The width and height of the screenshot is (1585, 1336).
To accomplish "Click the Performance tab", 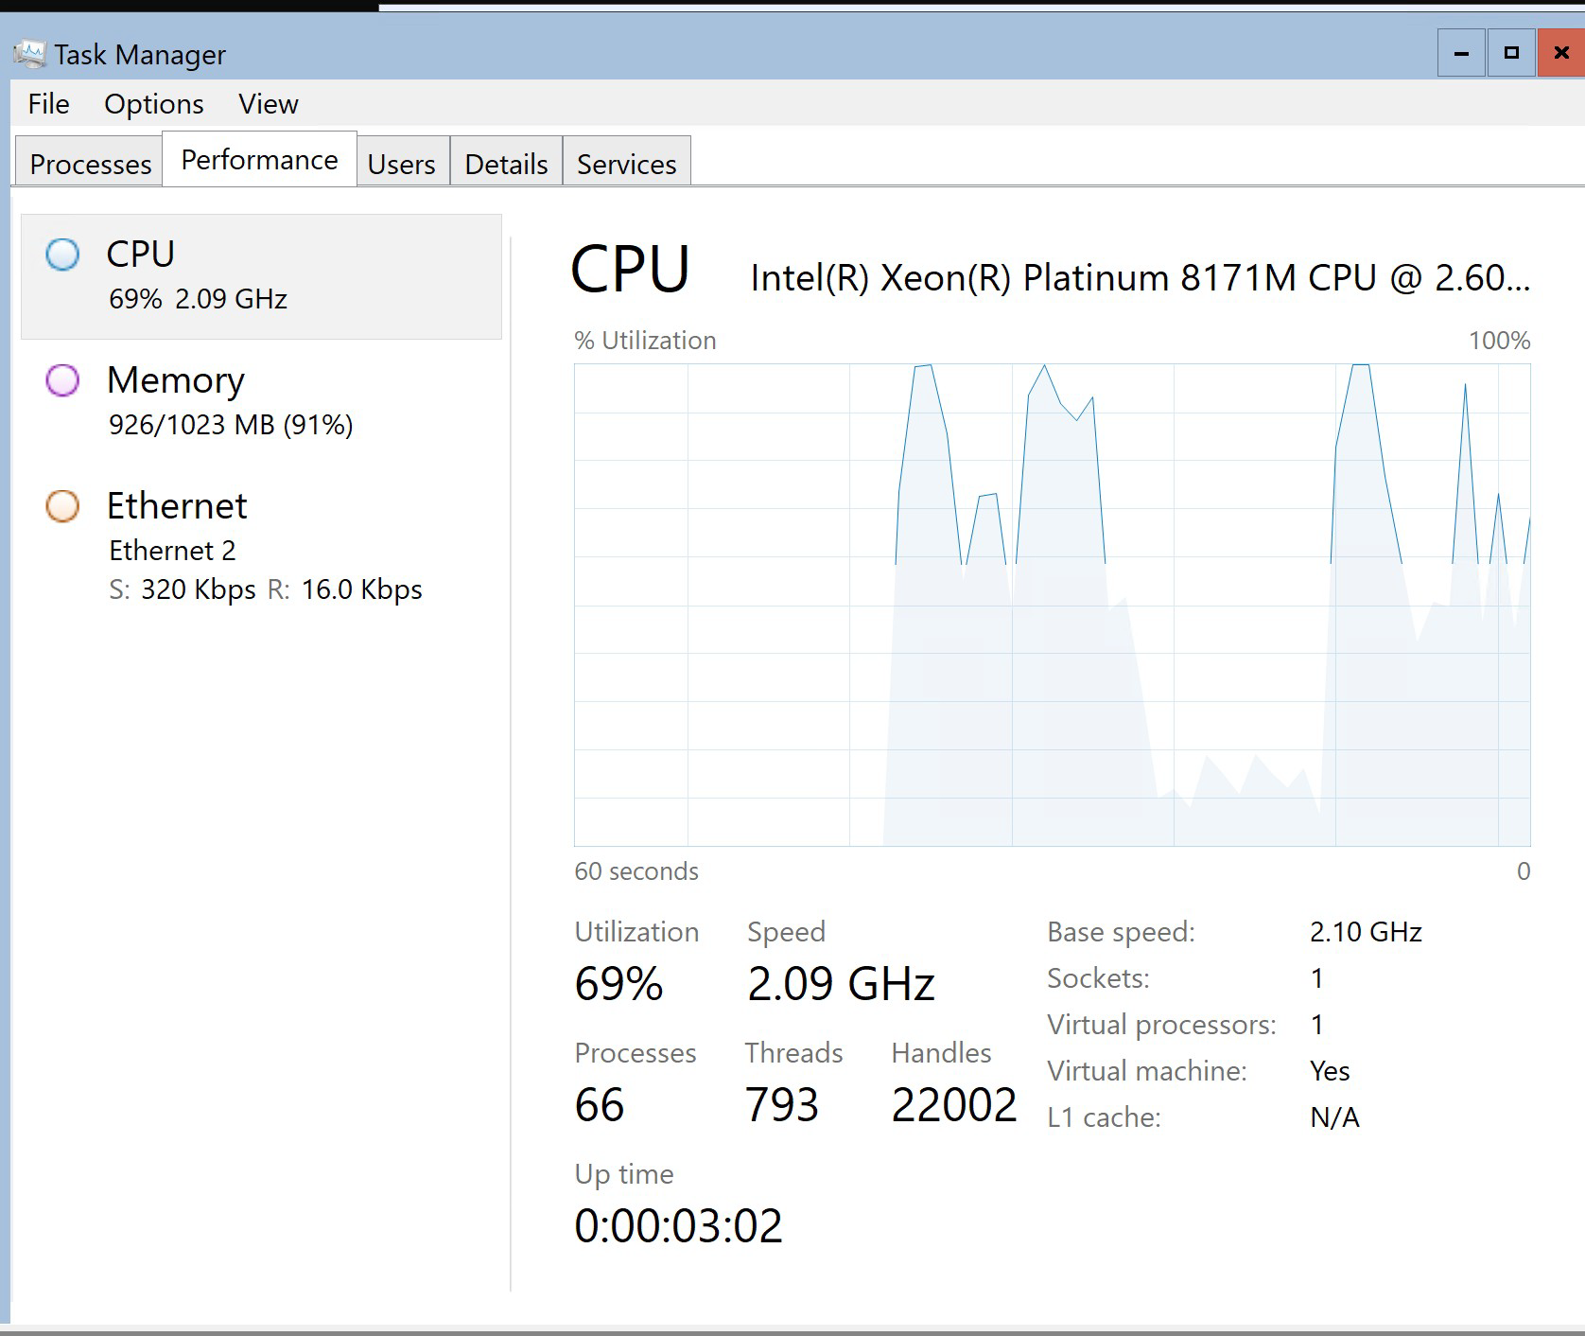I will [259, 160].
